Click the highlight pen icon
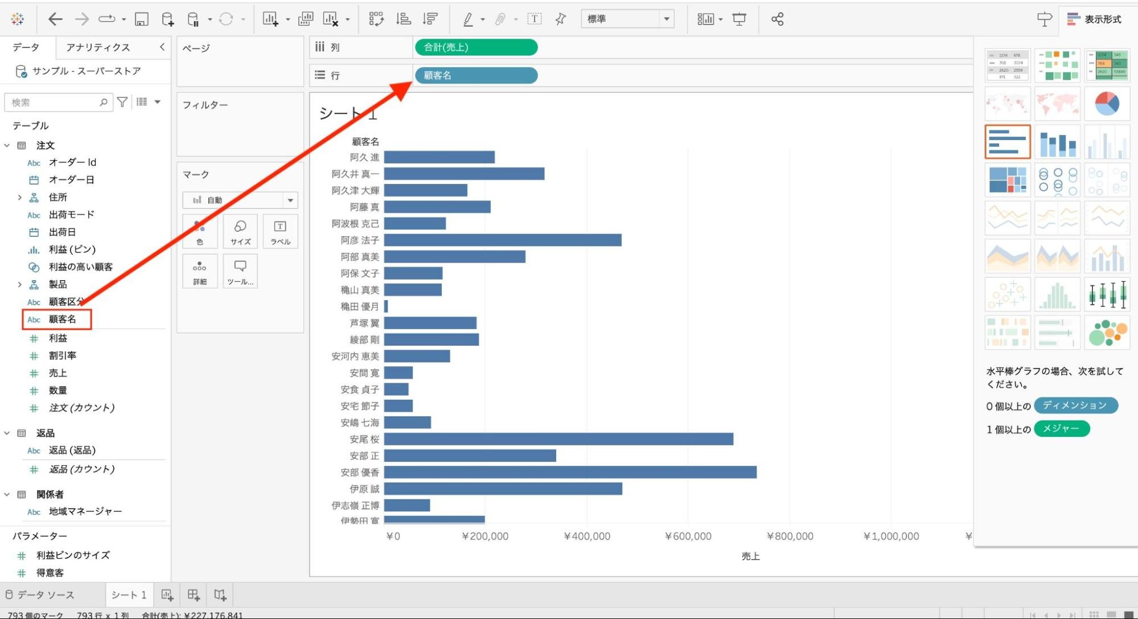The width and height of the screenshot is (1138, 619). pyautogui.click(x=467, y=19)
